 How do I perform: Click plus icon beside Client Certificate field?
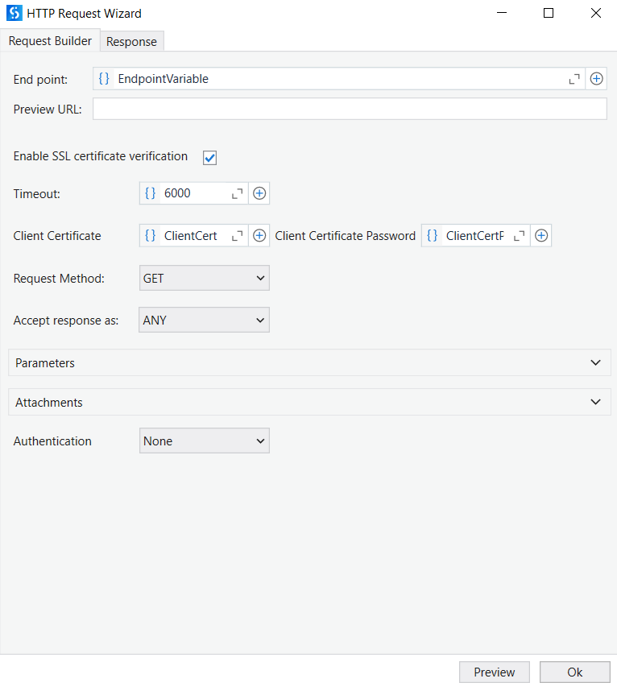click(259, 236)
